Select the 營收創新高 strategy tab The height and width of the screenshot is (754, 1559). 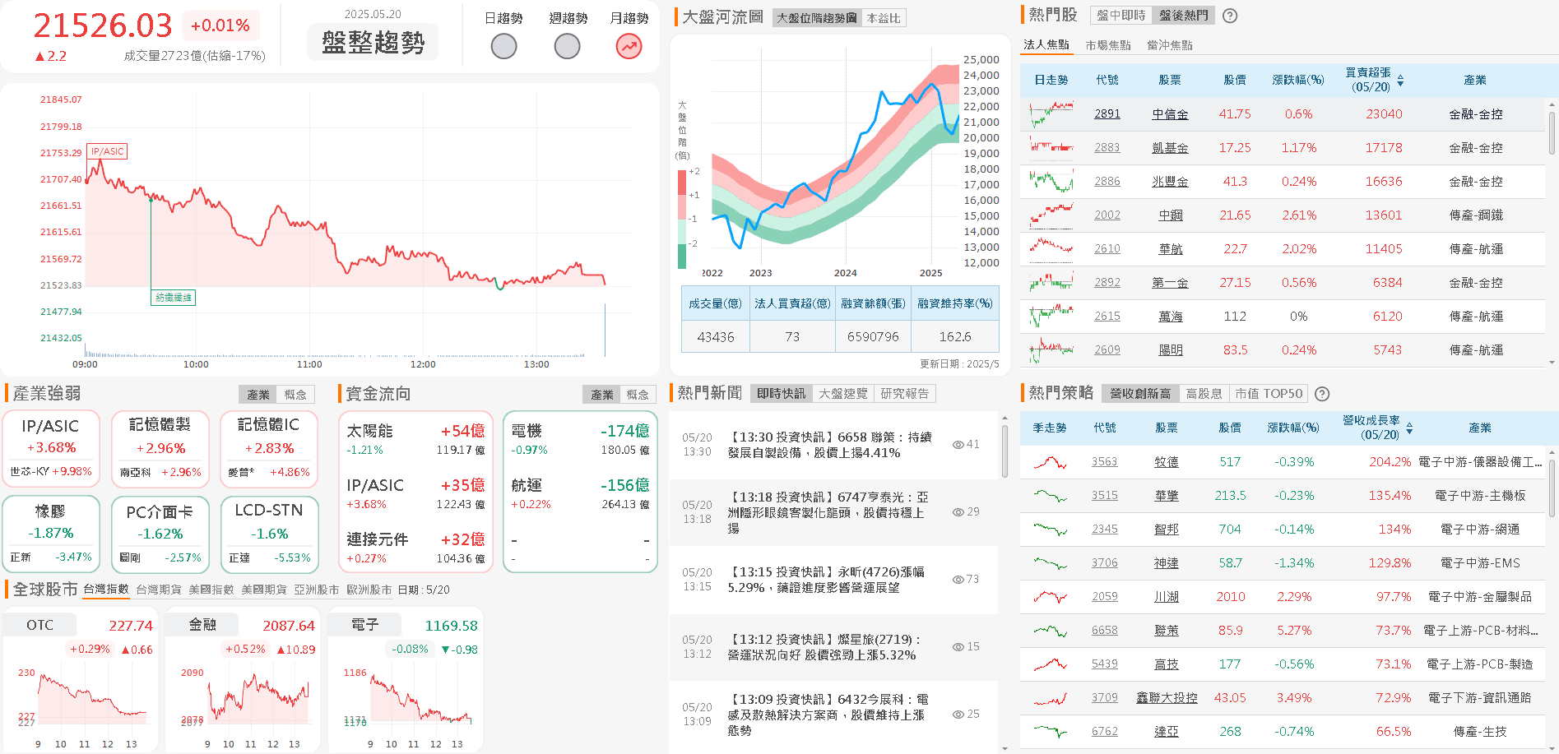pos(1139,394)
